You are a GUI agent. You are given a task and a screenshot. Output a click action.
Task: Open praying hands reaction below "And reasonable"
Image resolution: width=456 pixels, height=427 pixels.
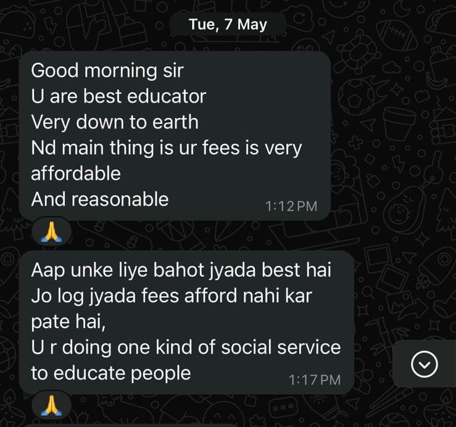(x=51, y=232)
